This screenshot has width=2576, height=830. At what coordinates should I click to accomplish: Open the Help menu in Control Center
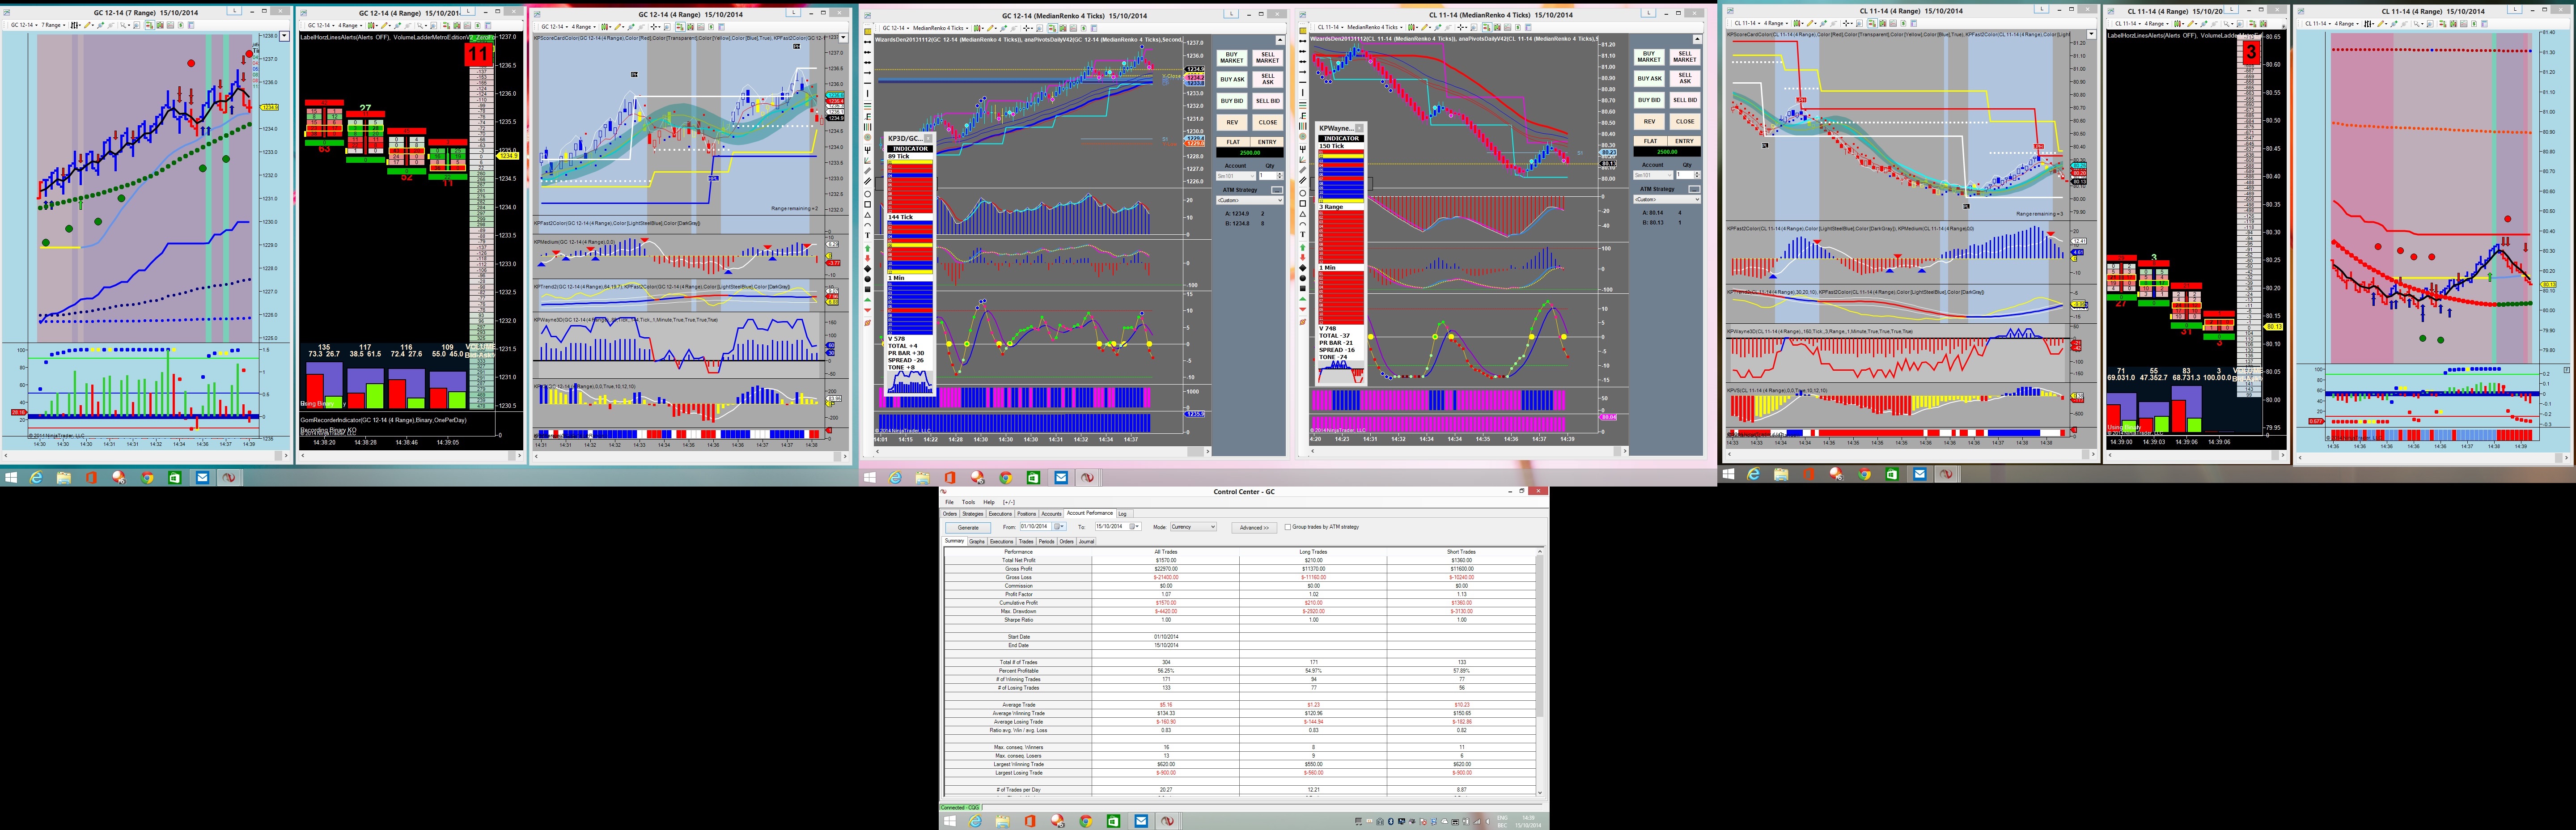coord(989,502)
